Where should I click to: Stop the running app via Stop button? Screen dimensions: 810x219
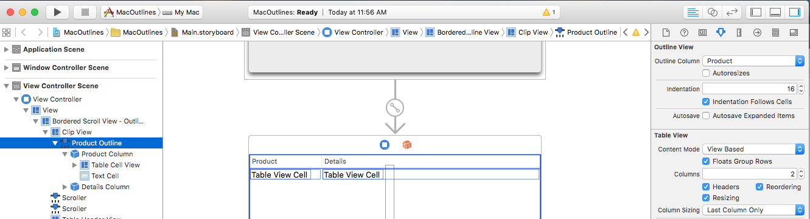click(x=85, y=12)
